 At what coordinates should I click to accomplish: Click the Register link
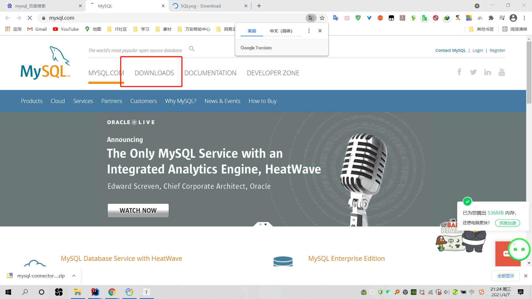tap(497, 50)
